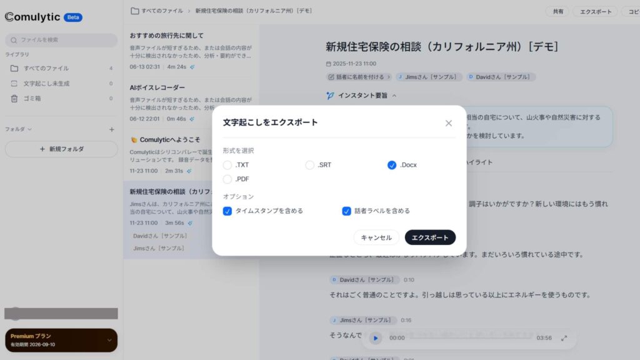Select the .TXT format radio button
This screenshot has width=640, height=360.
pos(227,165)
